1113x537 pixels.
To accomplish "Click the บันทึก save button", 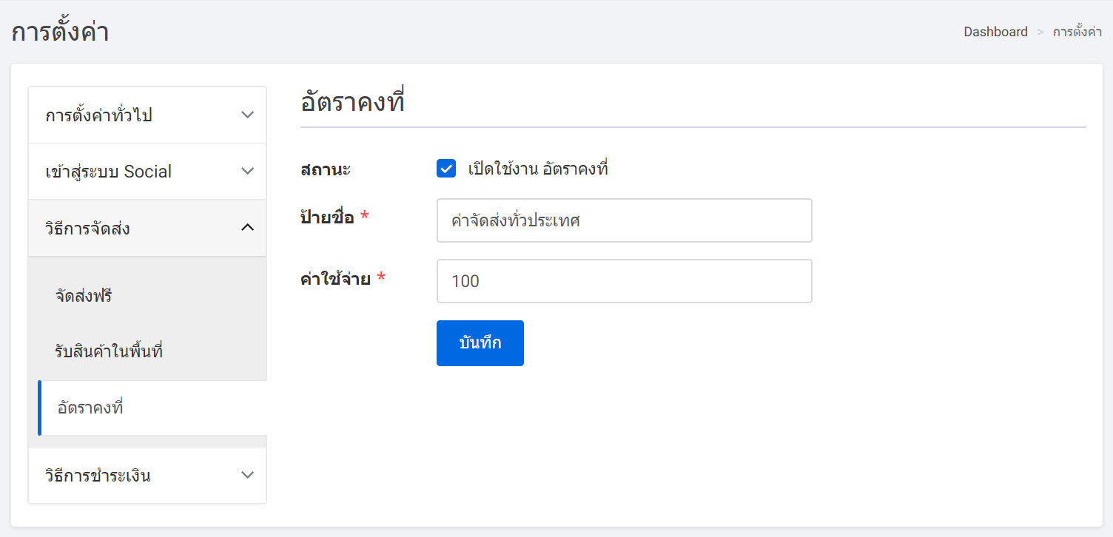I will [480, 343].
